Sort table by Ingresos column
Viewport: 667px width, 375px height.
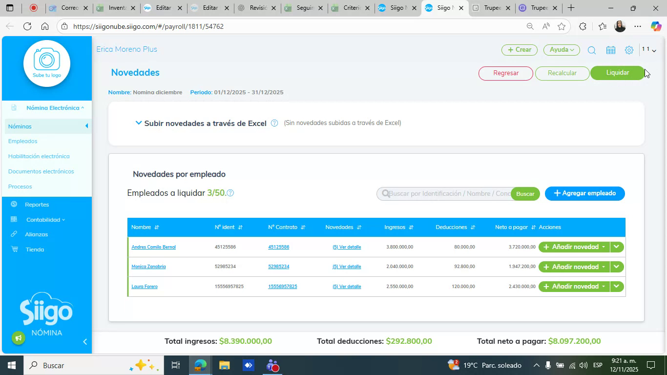tap(411, 228)
